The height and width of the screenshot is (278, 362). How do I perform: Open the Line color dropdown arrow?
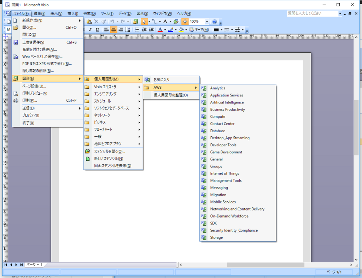coord(176,30)
